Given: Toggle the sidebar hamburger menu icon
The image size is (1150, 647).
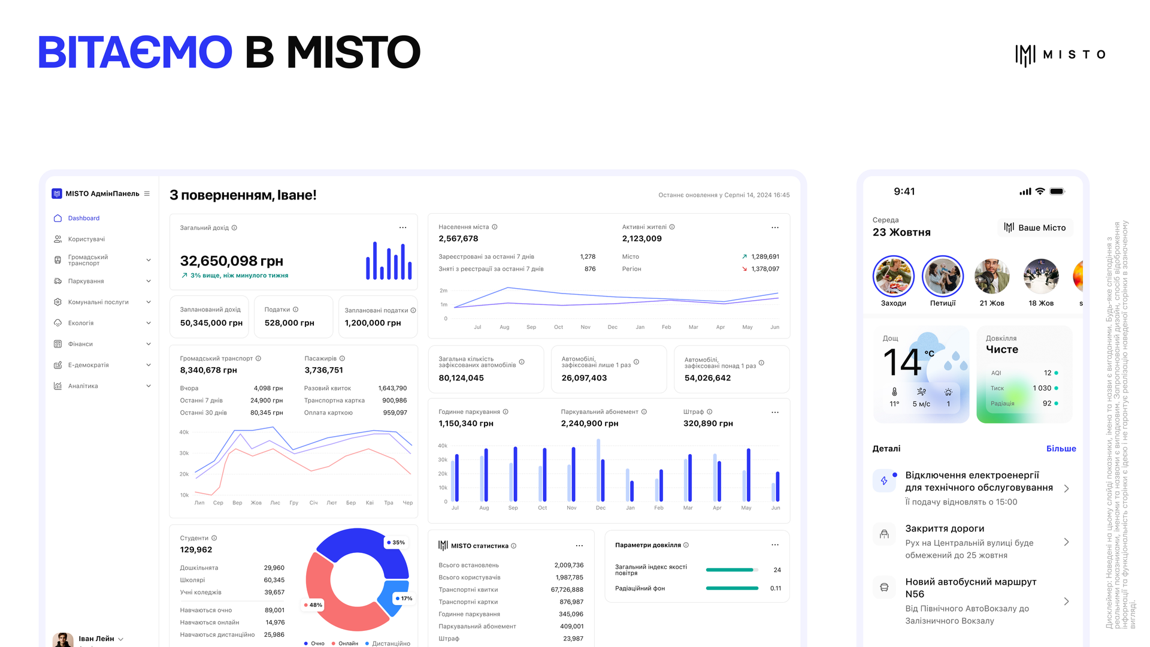Looking at the screenshot, I should (x=147, y=194).
